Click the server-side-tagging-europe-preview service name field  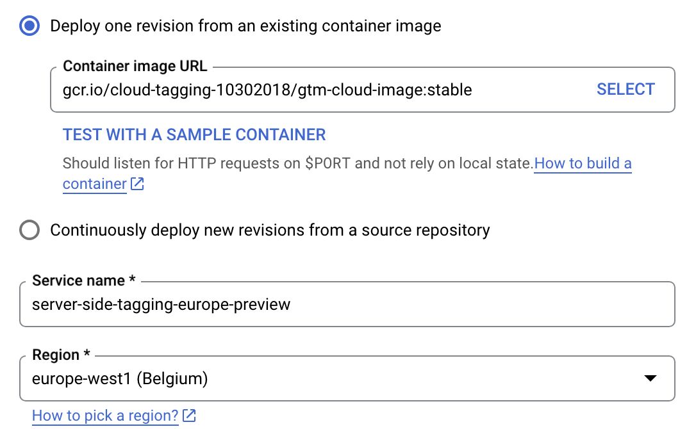tap(347, 304)
